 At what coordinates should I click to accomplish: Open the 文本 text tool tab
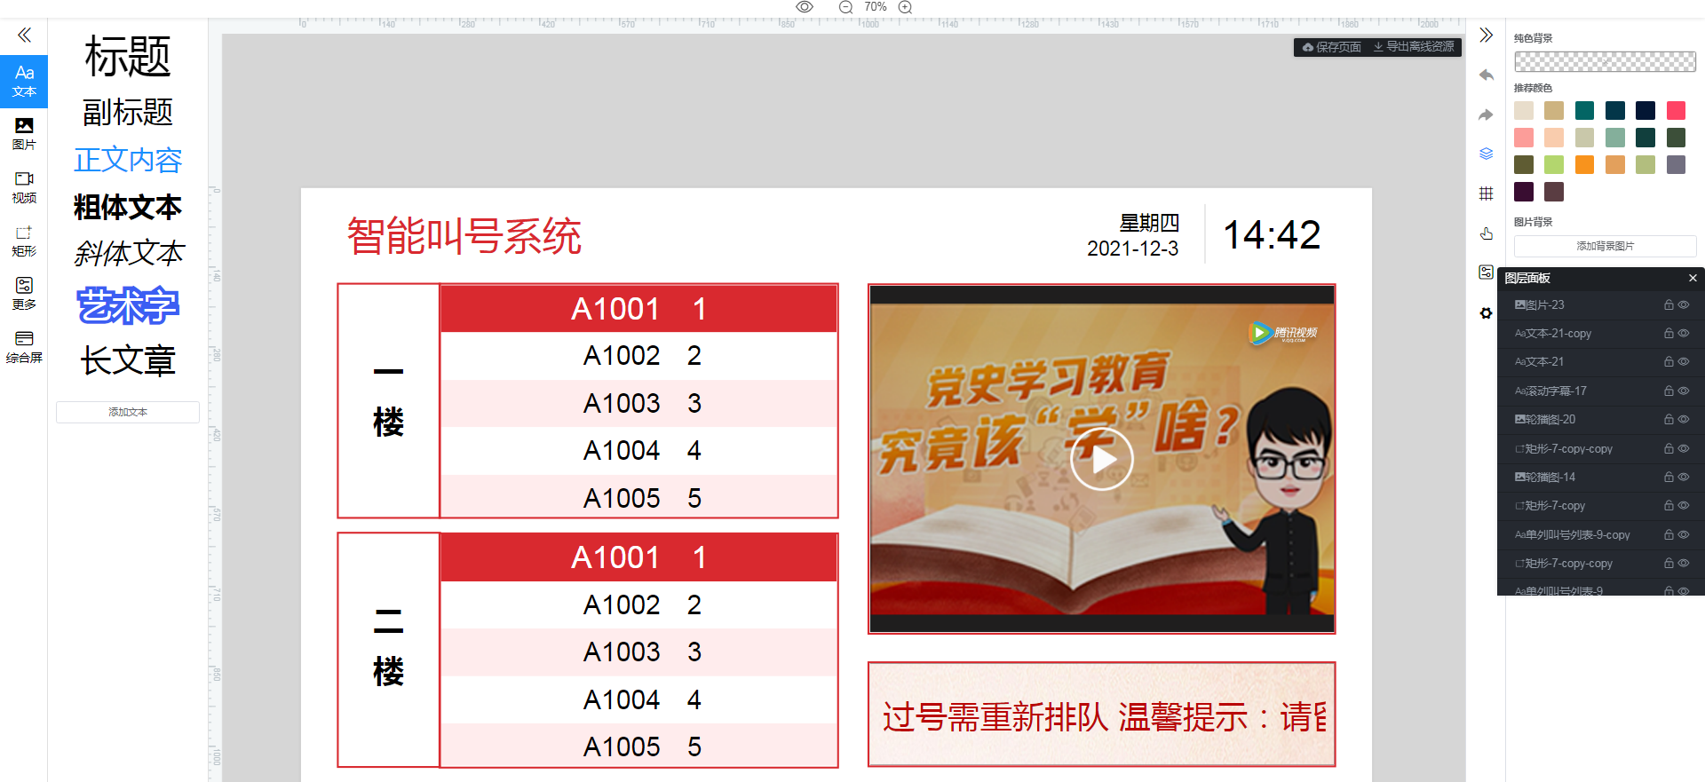point(24,81)
